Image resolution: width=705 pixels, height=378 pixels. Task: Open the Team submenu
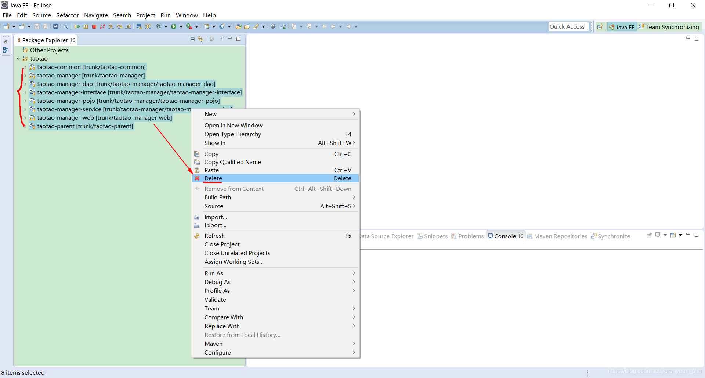[x=275, y=308]
